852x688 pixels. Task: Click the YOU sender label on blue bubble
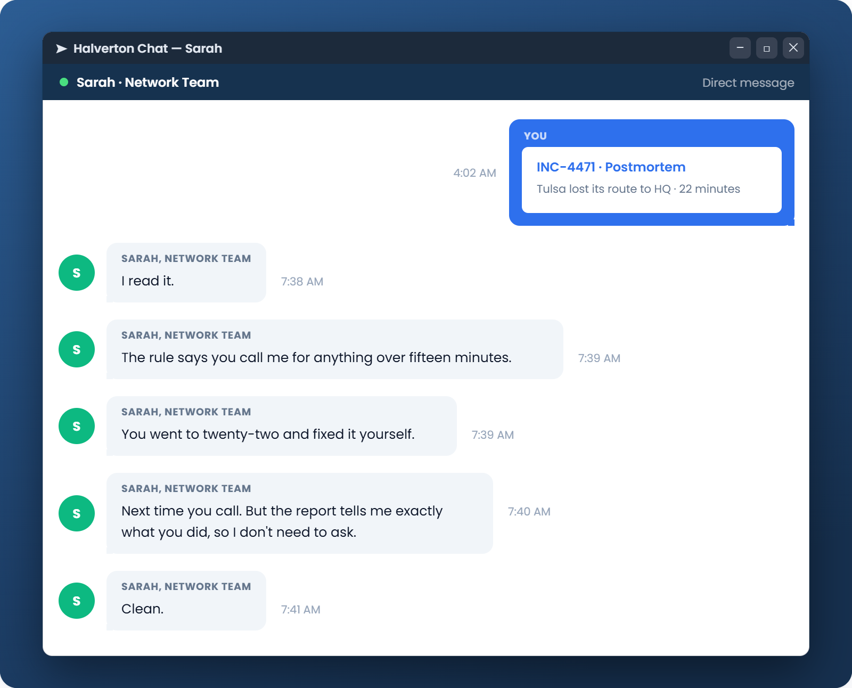click(535, 136)
